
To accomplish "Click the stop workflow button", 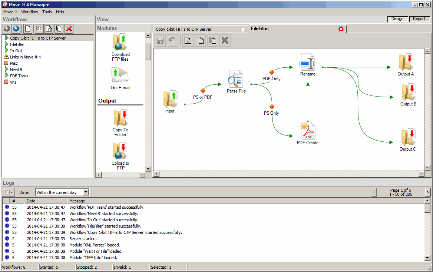I will click(x=16, y=28).
